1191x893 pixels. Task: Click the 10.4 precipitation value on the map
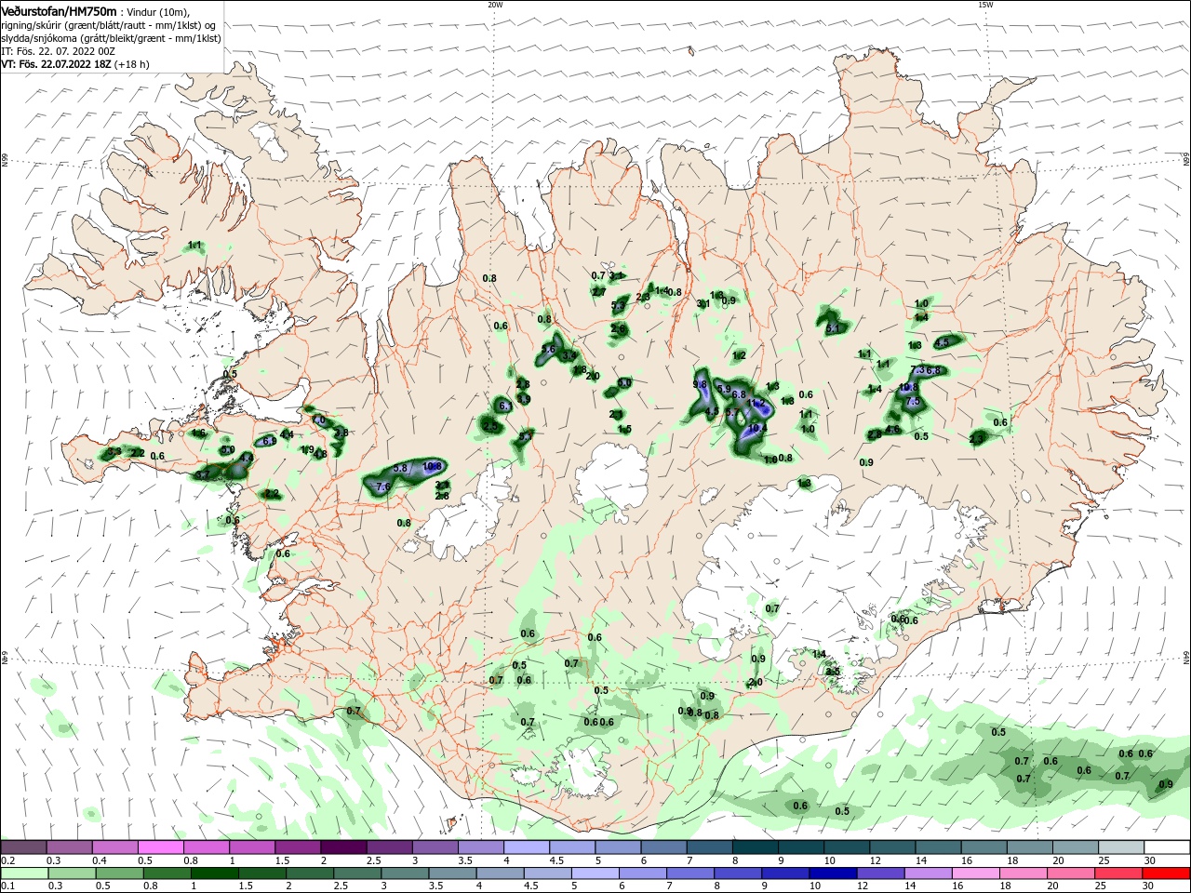[x=758, y=429]
